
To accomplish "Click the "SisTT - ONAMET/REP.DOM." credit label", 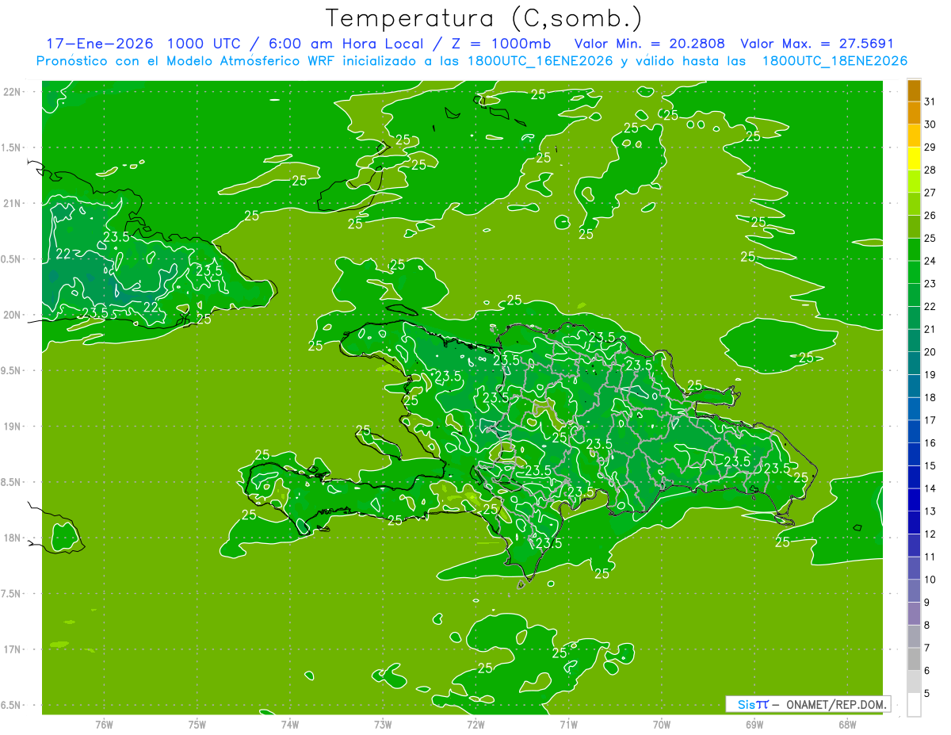I will [x=808, y=704].
